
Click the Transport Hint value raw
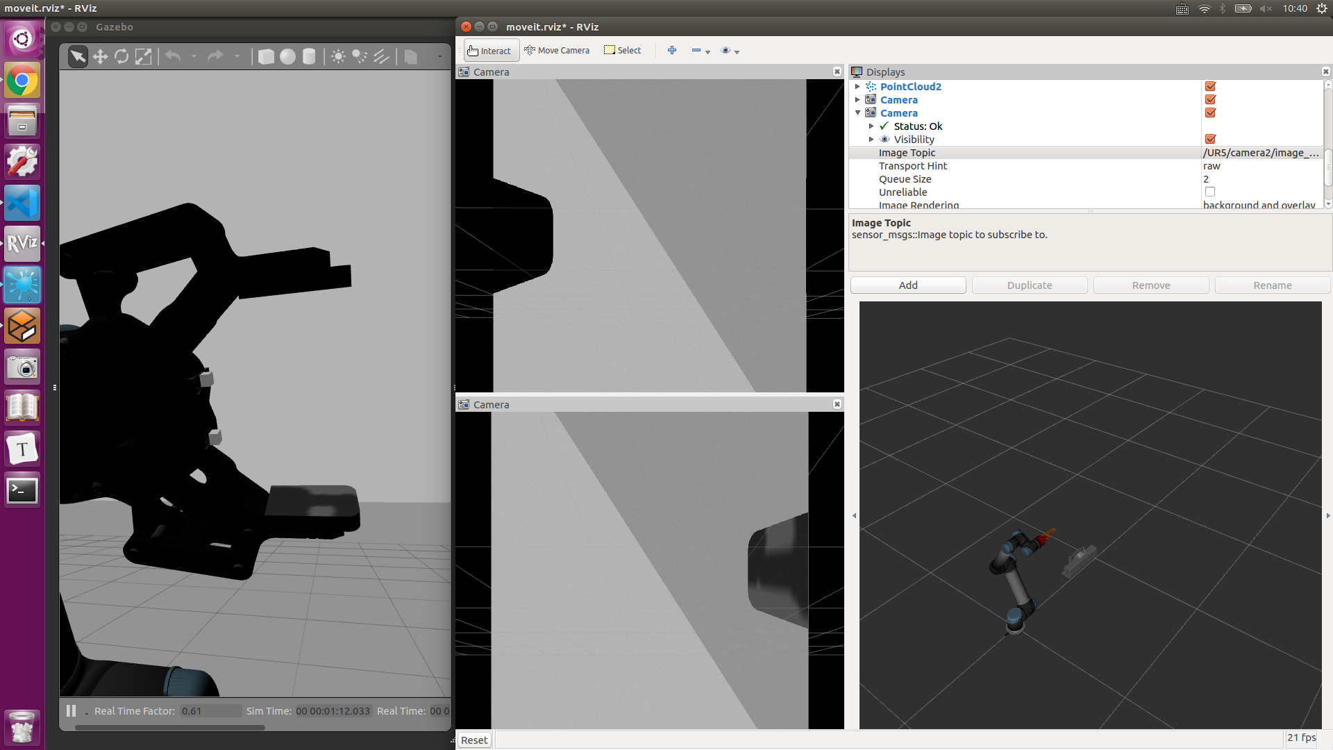(x=1212, y=166)
